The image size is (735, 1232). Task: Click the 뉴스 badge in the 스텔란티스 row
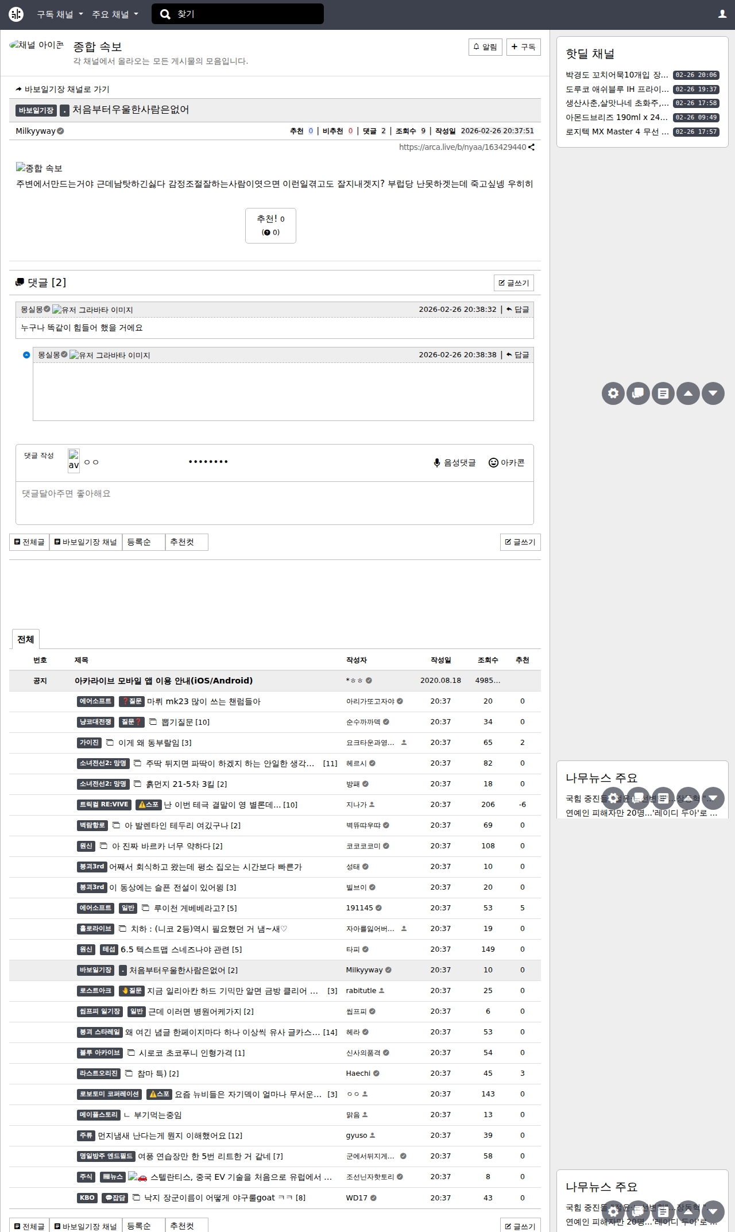point(112,1177)
